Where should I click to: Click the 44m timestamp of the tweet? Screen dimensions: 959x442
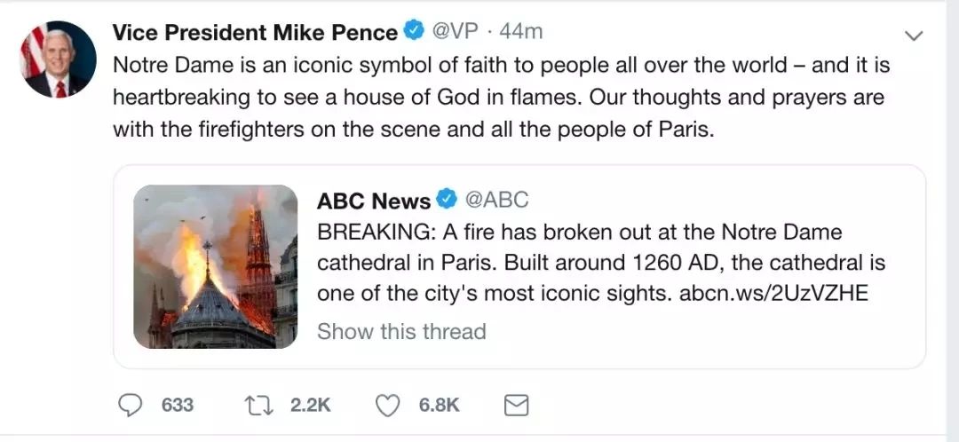coord(521,32)
